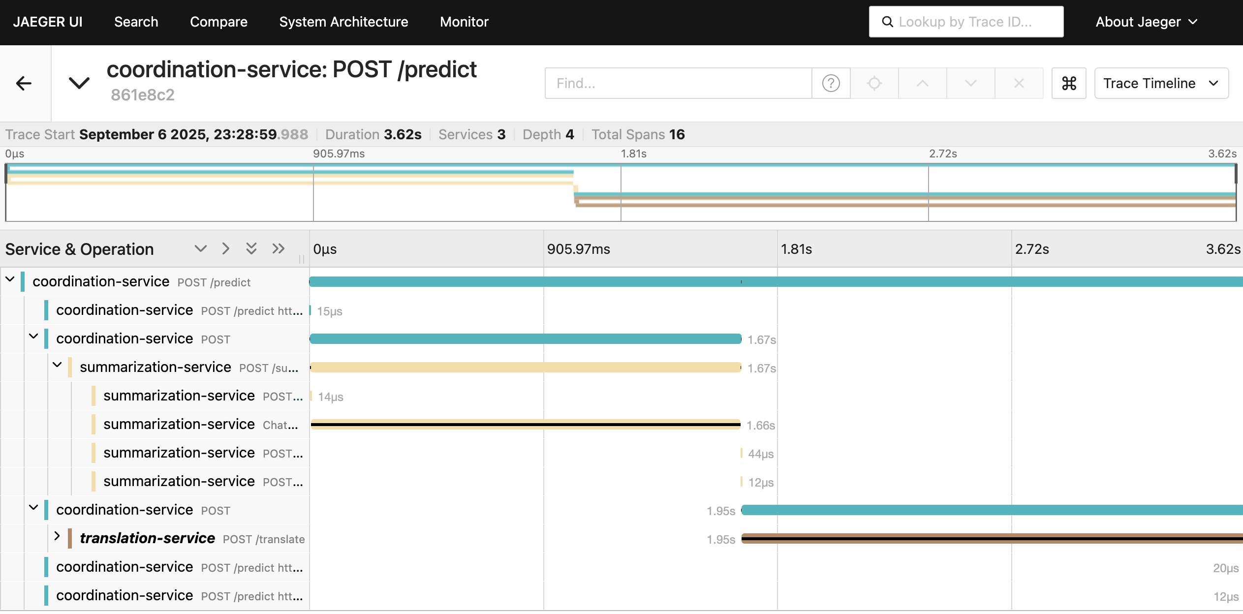Collapse summarization-service POST /su... span children

[57, 365]
